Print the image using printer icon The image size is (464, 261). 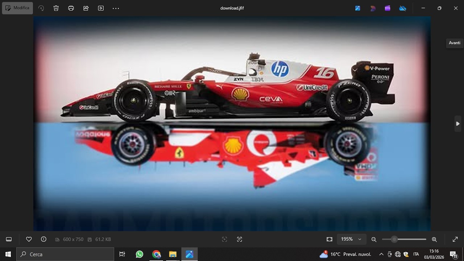tap(71, 8)
